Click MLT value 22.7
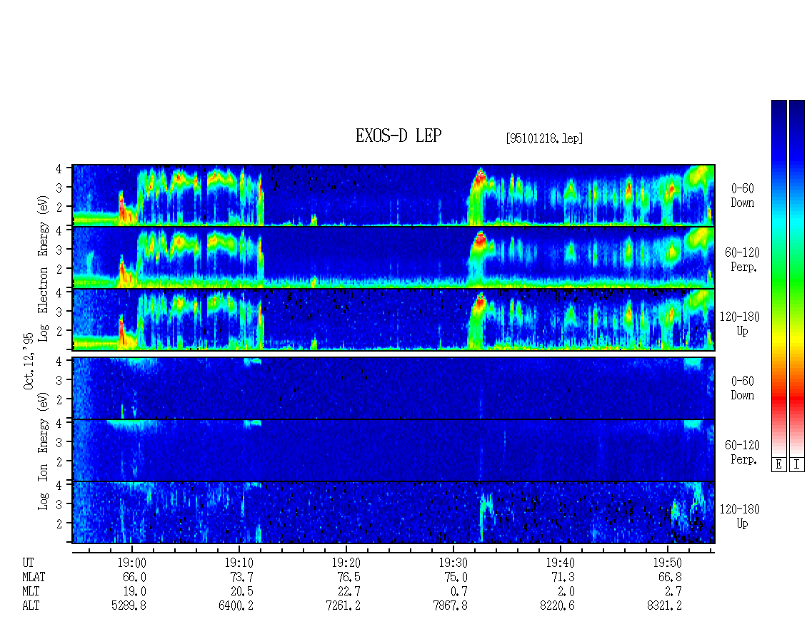The image size is (807, 624). [x=349, y=592]
